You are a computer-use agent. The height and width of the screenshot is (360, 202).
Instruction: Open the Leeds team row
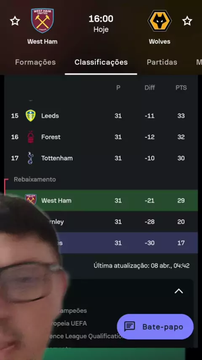[x=101, y=116]
